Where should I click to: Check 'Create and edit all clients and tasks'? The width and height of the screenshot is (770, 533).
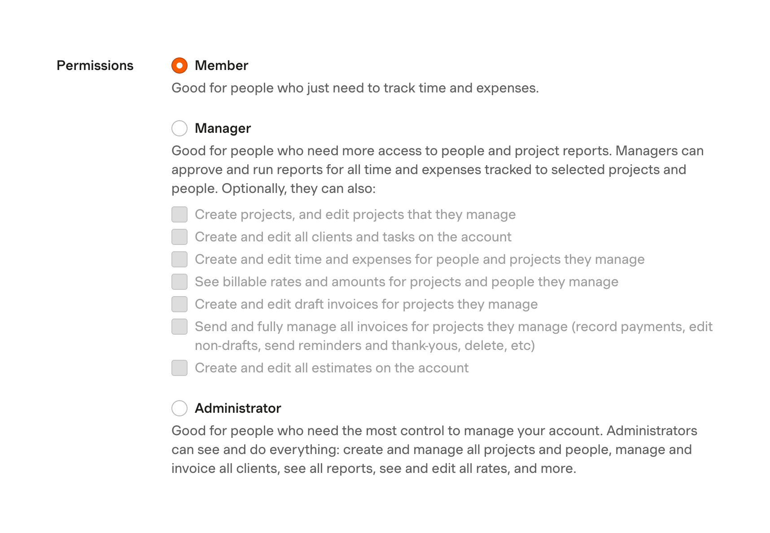click(x=179, y=237)
